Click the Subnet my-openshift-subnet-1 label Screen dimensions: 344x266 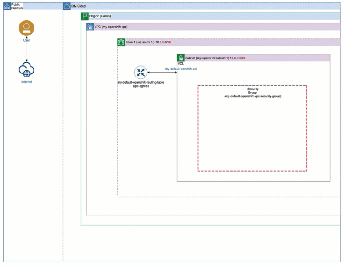pyautogui.click(x=215, y=58)
